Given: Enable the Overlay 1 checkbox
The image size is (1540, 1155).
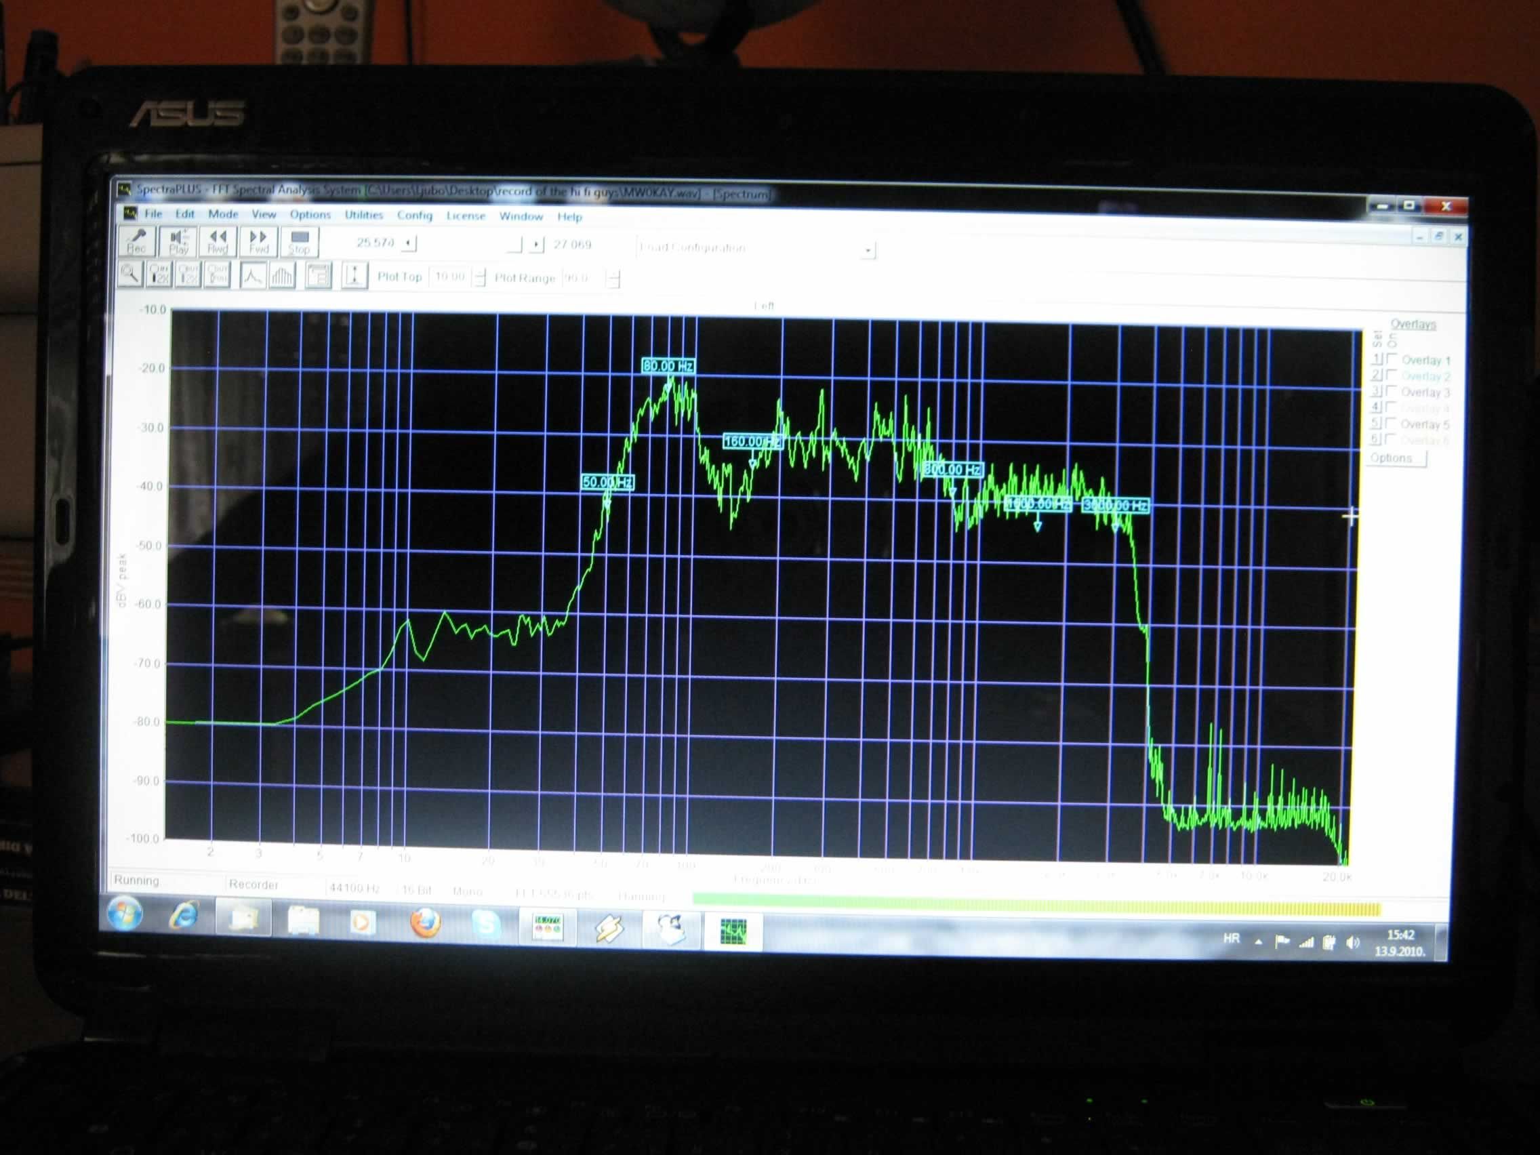Looking at the screenshot, I should click(x=1392, y=359).
